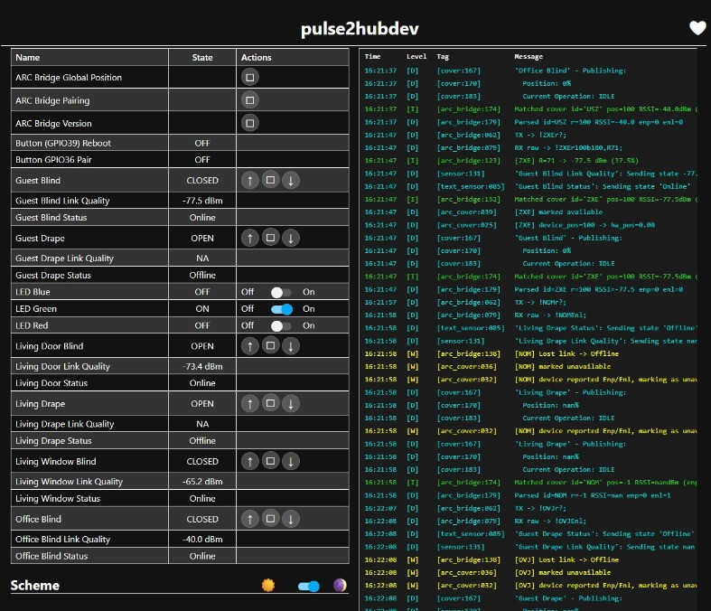
Task: Switch the Scheme light/dark toggle
Action: click(x=309, y=587)
